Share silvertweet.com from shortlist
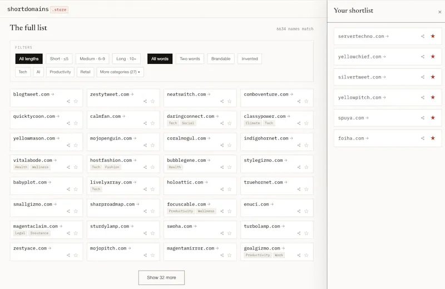This screenshot has width=445, height=289. (x=423, y=77)
